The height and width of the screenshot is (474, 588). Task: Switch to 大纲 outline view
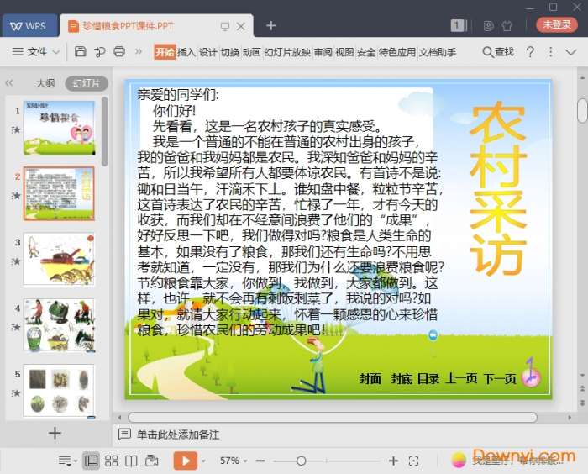45,83
